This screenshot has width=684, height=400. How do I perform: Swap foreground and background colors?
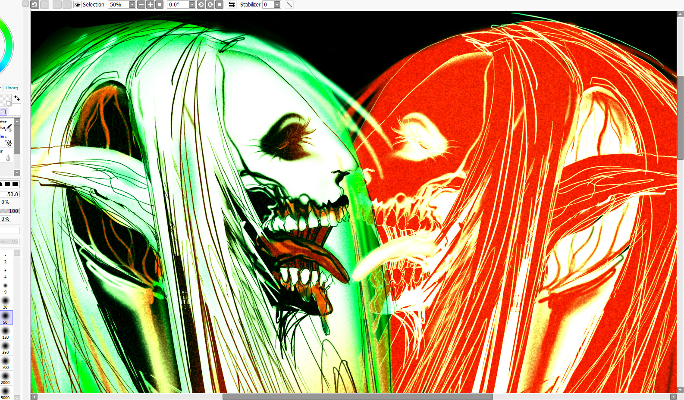(x=17, y=98)
